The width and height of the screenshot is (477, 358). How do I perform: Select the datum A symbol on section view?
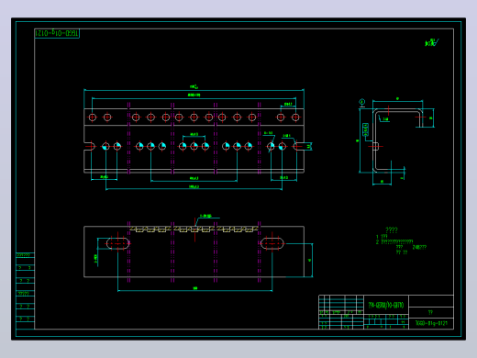click(361, 103)
